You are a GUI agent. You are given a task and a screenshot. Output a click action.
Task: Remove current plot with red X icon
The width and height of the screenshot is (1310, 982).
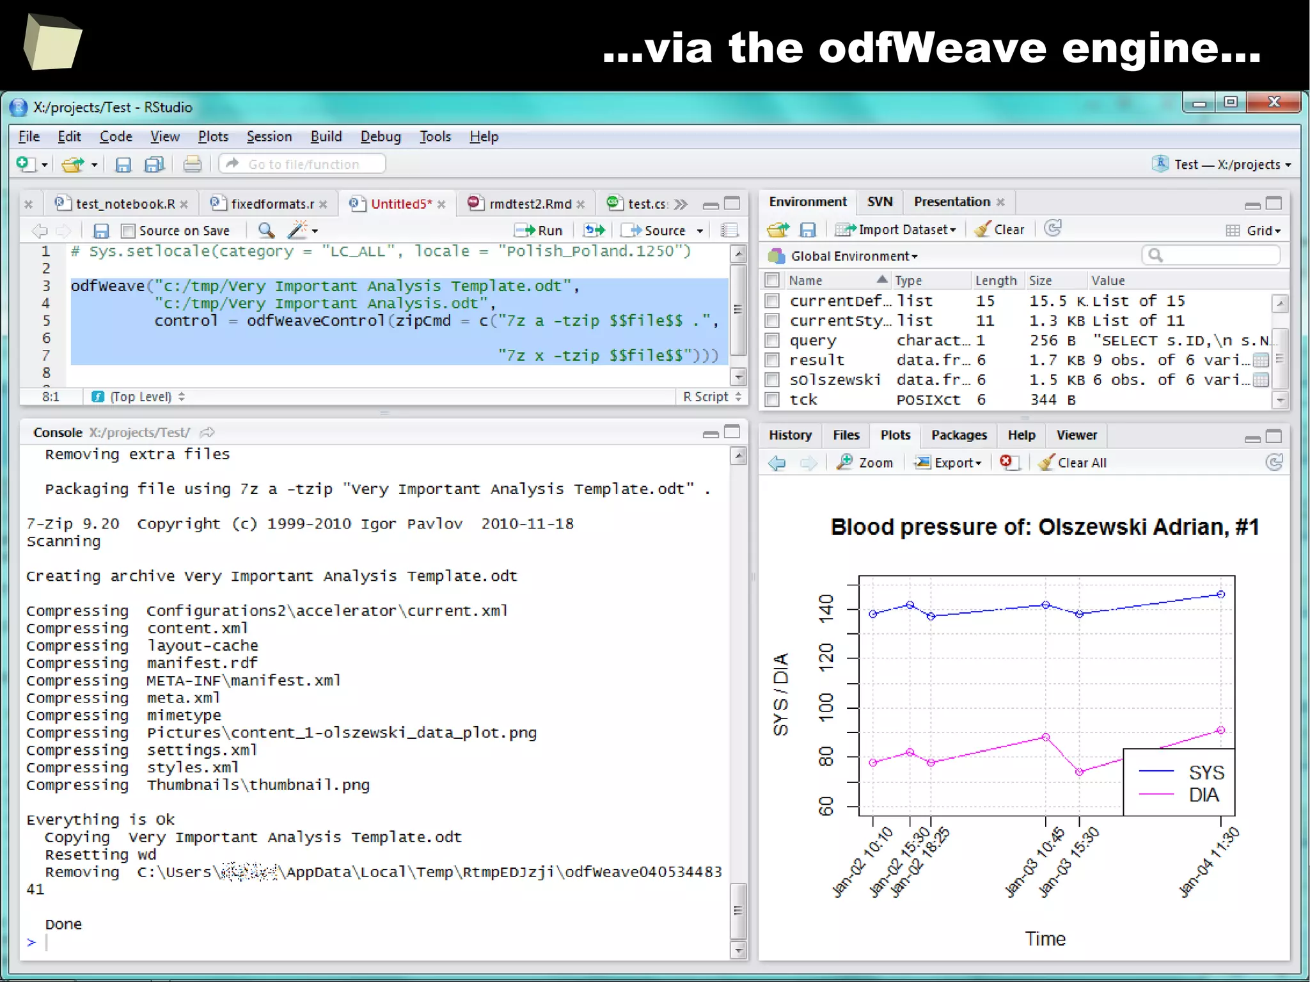point(1007,462)
